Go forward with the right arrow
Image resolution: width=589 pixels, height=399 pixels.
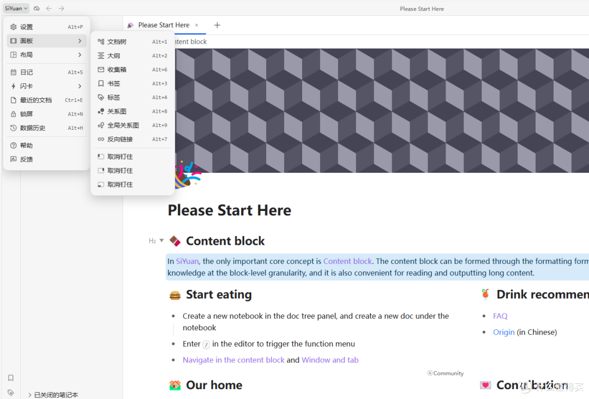(61, 8)
